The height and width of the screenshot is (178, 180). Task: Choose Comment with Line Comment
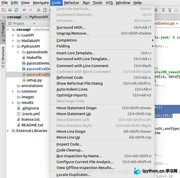point(102,66)
